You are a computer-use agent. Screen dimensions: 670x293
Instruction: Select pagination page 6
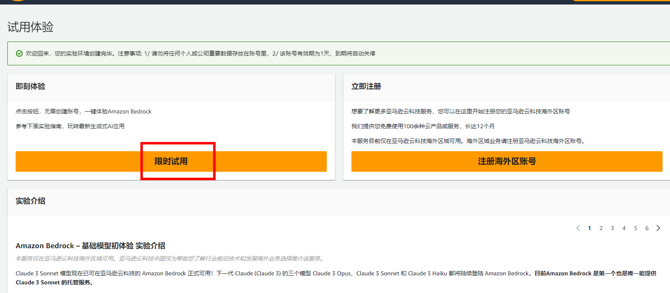click(647, 228)
